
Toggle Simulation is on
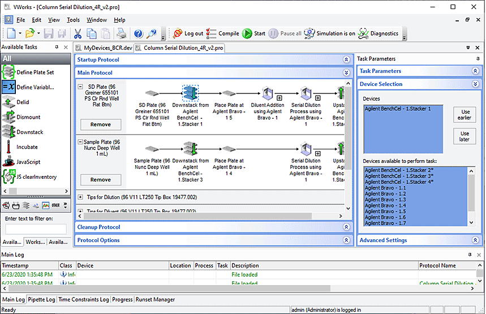click(329, 33)
